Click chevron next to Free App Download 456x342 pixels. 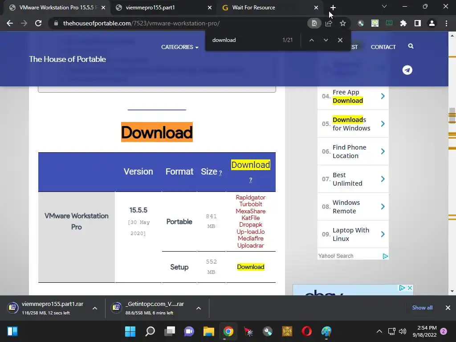coord(383,96)
